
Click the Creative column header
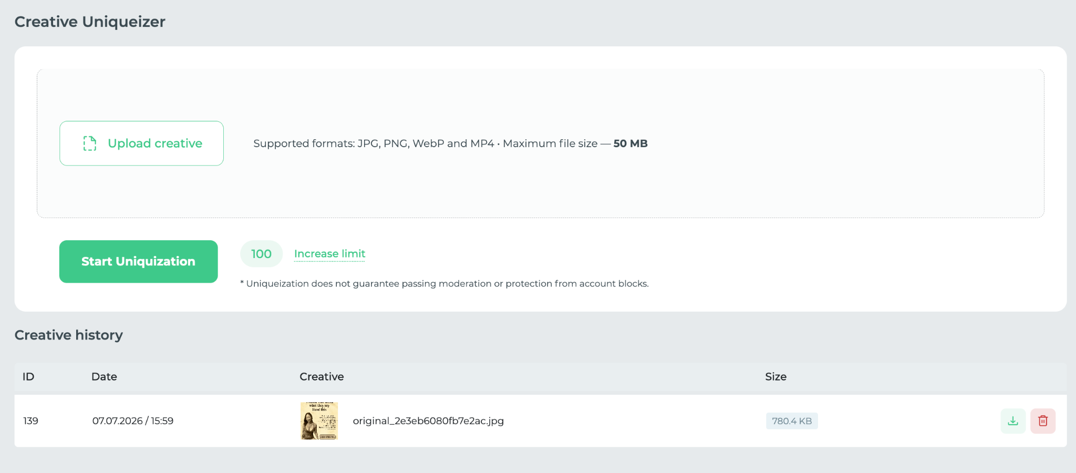(x=322, y=377)
